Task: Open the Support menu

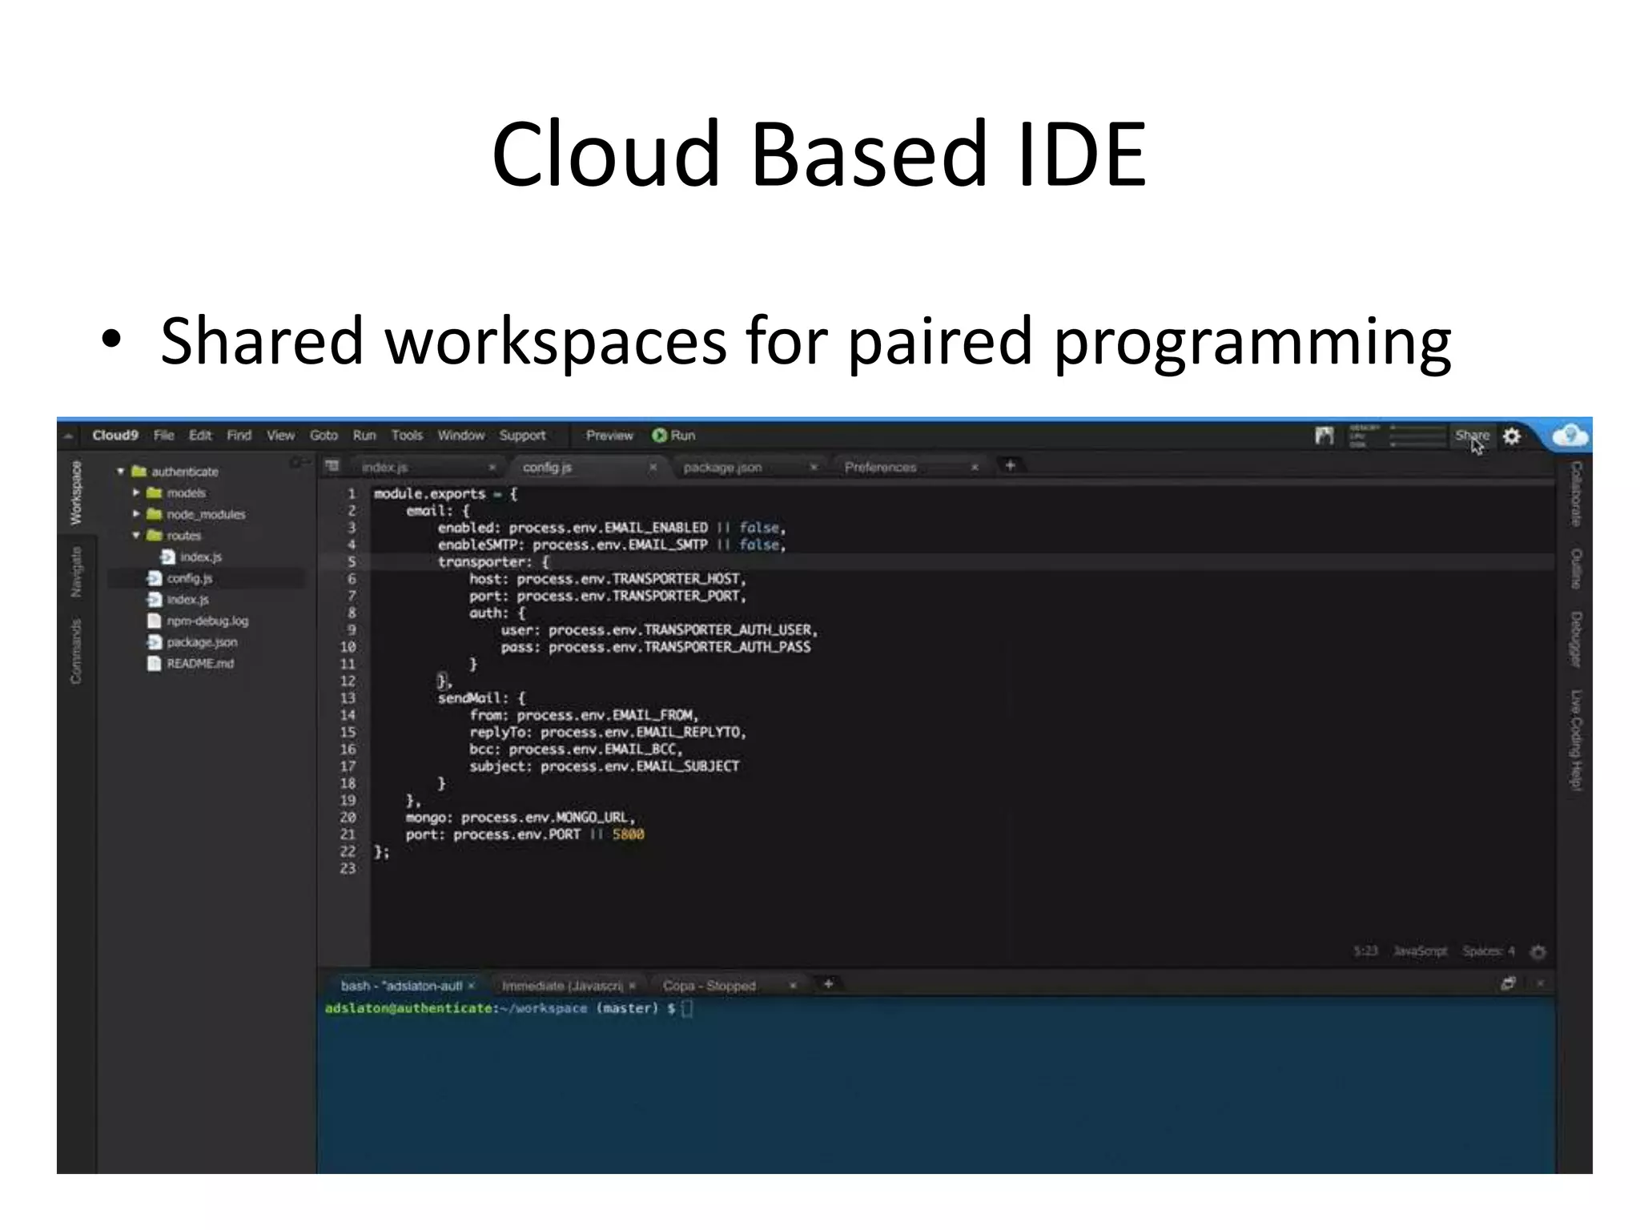Action: pyautogui.click(x=522, y=436)
